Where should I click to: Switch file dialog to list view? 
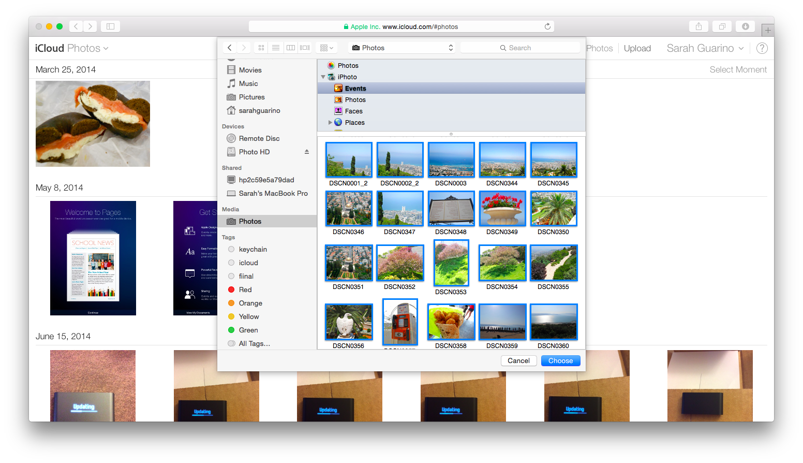(x=276, y=48)
